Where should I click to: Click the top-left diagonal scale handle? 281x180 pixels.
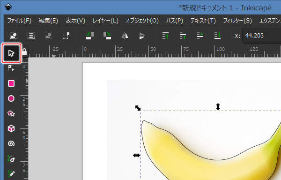[x=138, y=108]
